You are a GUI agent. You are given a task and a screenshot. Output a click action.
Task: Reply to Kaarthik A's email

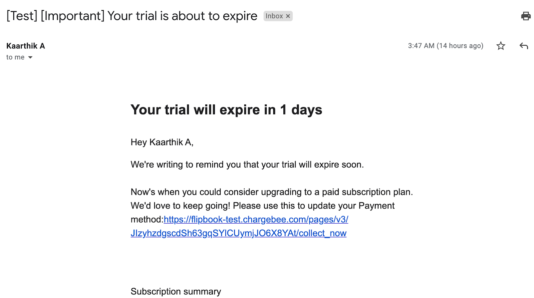tap(524, 46)
